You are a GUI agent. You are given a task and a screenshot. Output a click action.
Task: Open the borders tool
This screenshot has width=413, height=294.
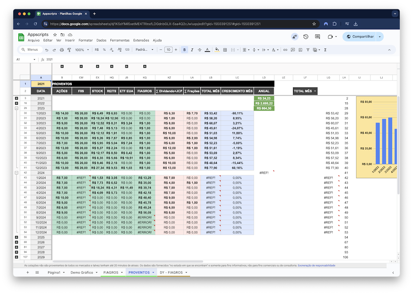coord(225,50)
